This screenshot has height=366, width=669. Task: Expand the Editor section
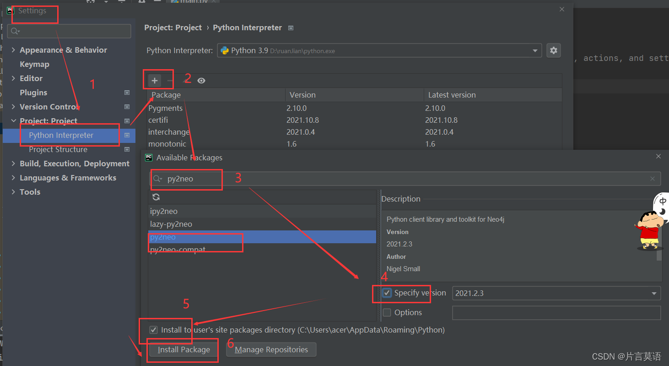13,78
